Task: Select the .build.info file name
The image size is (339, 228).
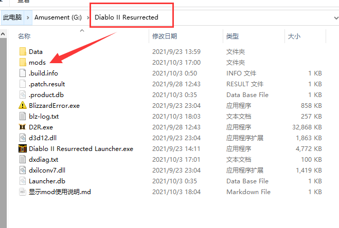Action: pos(43,73)
